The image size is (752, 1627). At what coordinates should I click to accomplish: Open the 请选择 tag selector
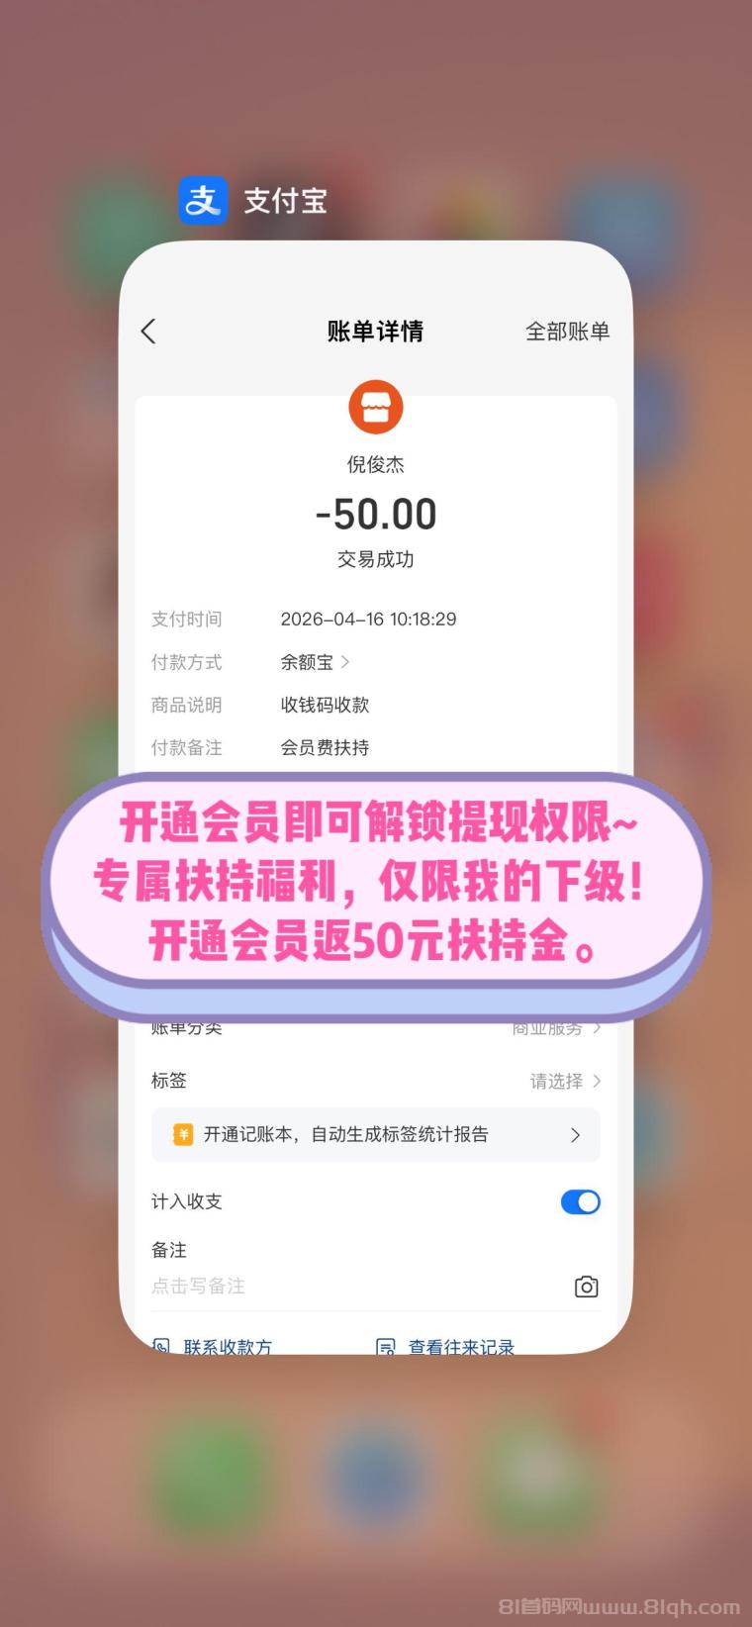565,1081
